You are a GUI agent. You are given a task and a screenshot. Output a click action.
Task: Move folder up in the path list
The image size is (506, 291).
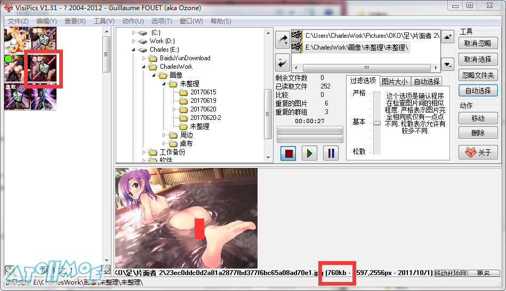tap(447, 37)
